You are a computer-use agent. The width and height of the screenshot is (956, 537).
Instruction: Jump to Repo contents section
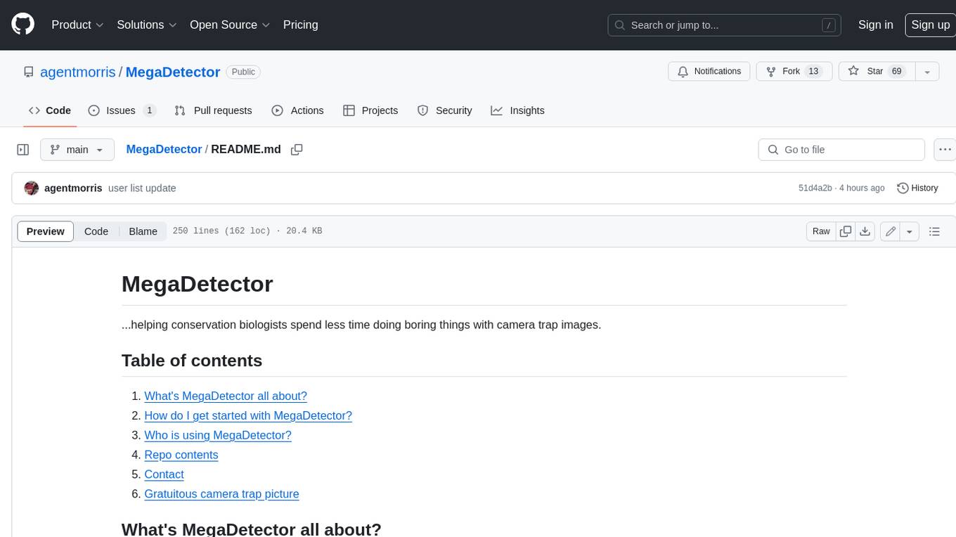pyautogui.click(x=181, y=455)
